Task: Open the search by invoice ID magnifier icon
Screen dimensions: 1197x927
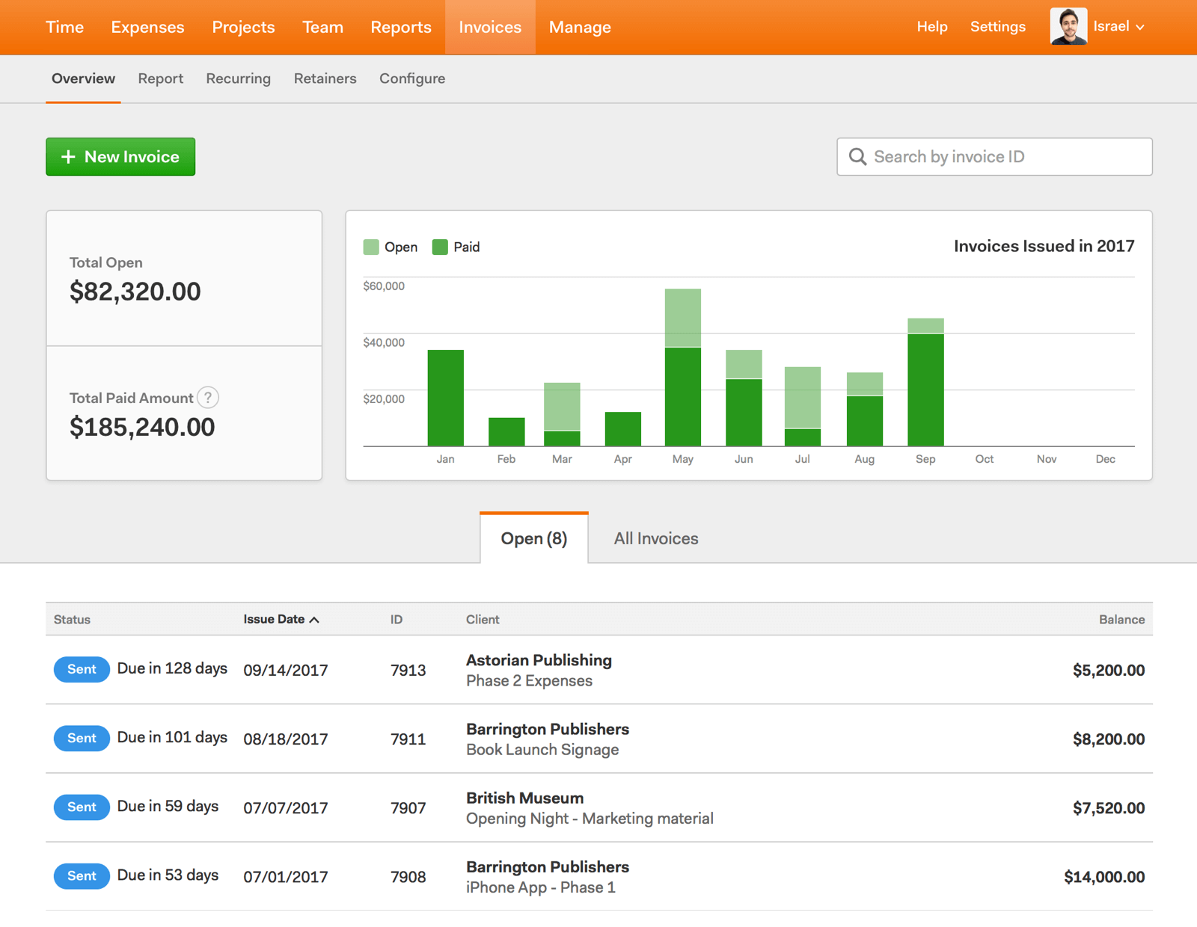Action: coord(857,156)
